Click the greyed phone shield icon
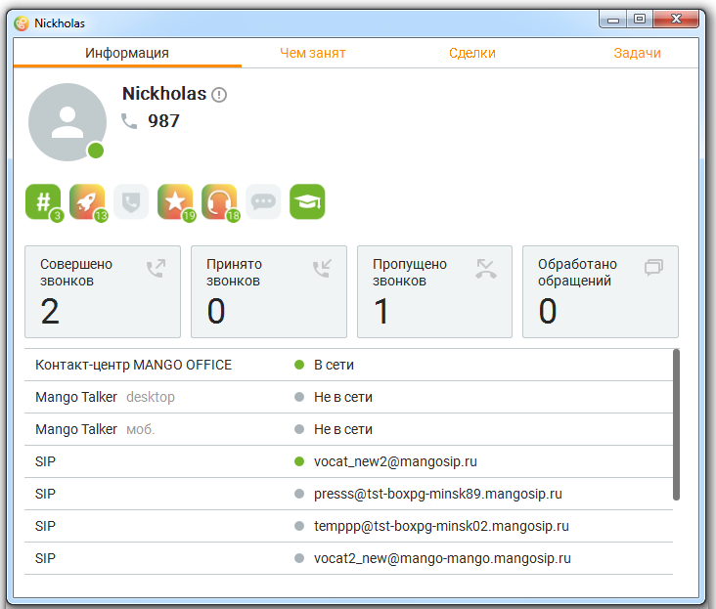The image size is (716, 609). [x=131, y=201]
